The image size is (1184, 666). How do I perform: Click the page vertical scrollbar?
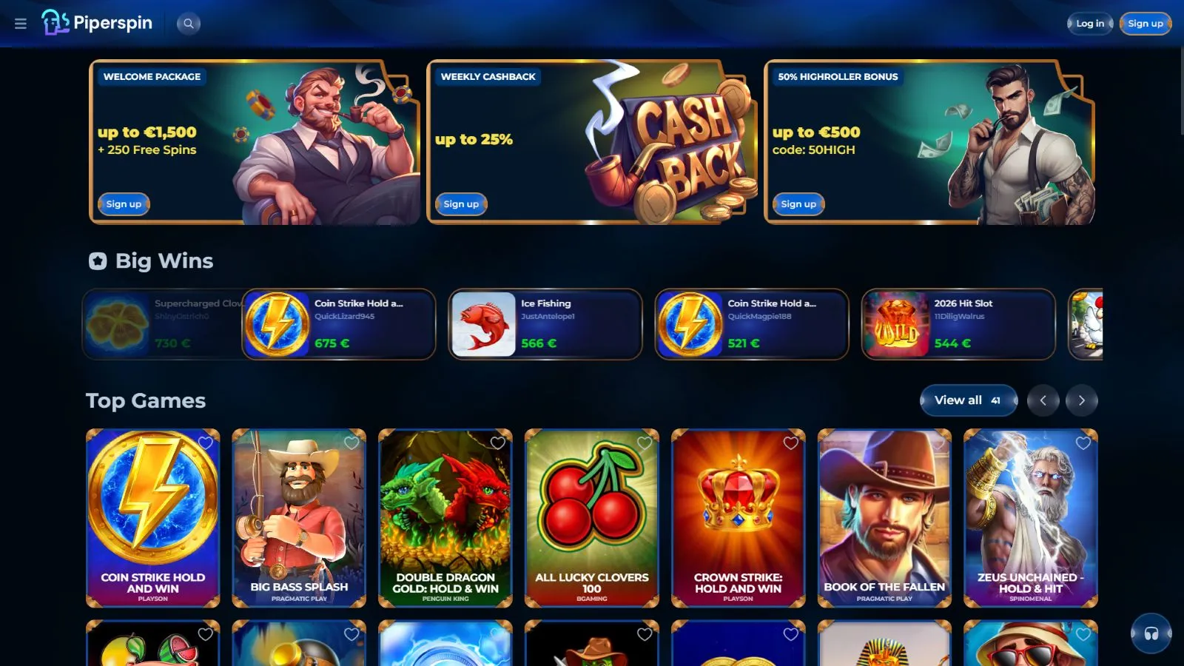pyautogui.click(x=1180, y=89)
